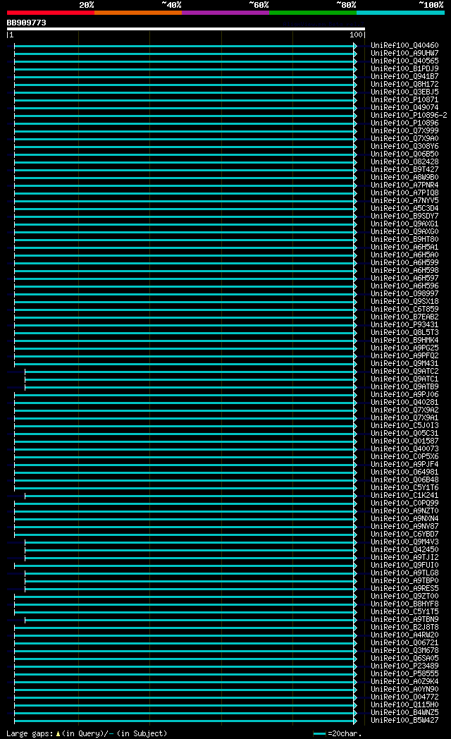The height and width of the screenshot is (739, 451).
Task: Select hit label UniRef100_P10871
Action: 404,100
